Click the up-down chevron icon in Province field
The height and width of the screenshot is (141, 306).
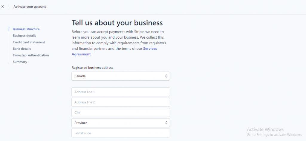coord(166,123)
